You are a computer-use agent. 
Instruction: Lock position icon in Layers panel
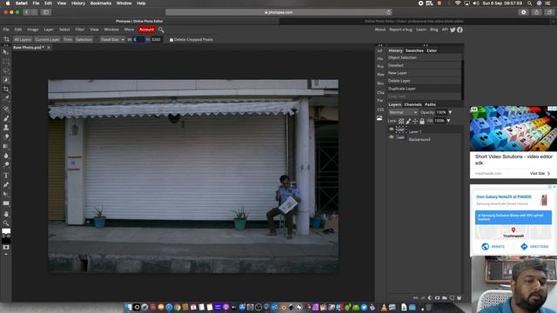tap(415, 121)
